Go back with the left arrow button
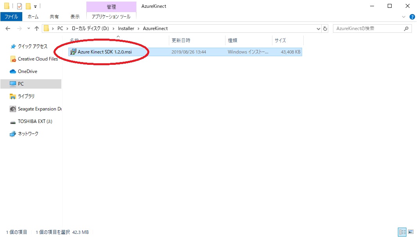The height and width of the screenshot is (237, 417). pos(8,29)
